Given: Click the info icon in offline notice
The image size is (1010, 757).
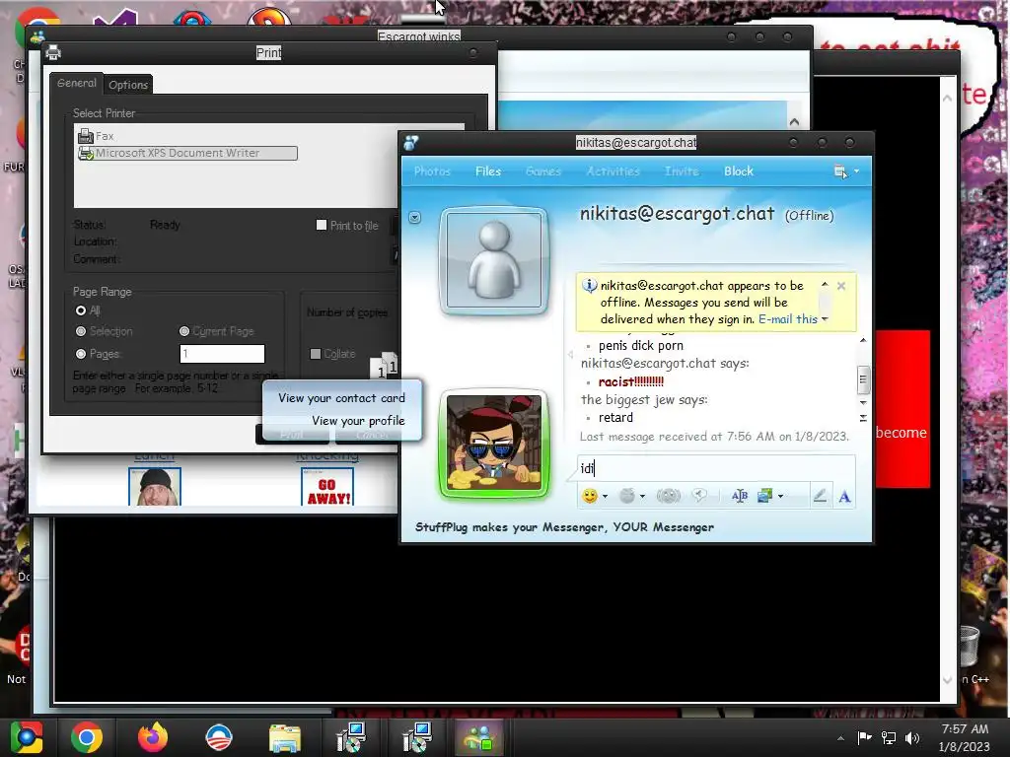Looking at the screenshot, I should [589, 285].
